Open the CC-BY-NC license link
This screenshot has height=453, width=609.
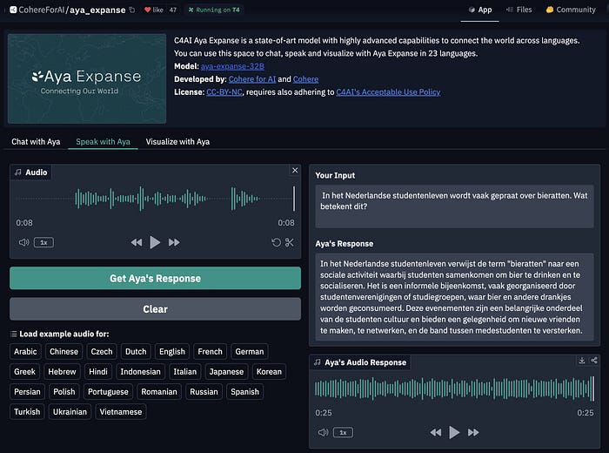(x=224, y=91)
